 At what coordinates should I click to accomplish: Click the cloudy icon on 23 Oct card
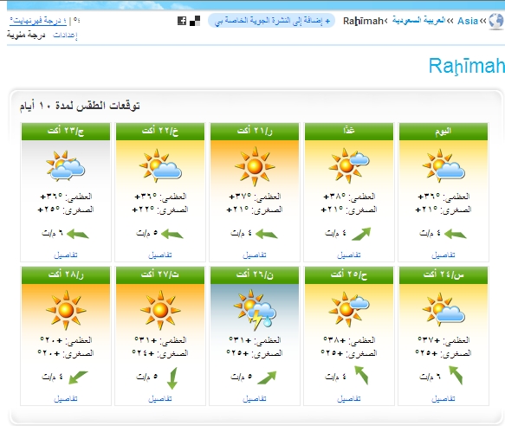tap(66, 166)
